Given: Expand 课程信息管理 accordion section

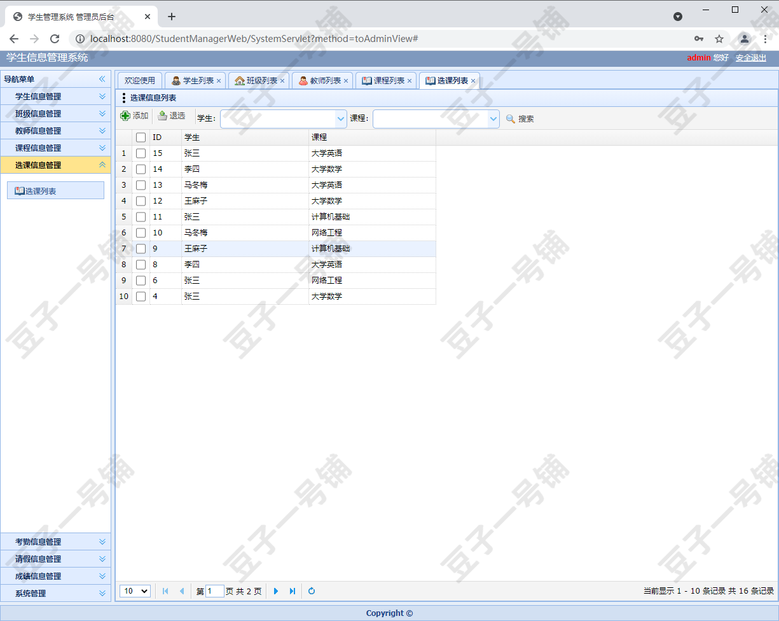Looking at the screenshot, I should point(55,148).
